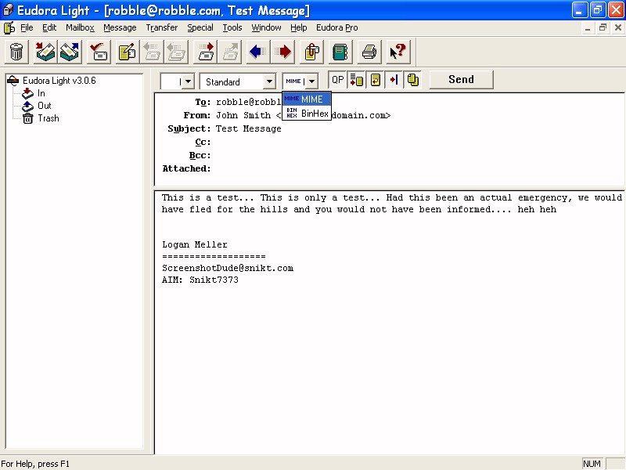Go to previous message with blue arrow

point(258,52)
